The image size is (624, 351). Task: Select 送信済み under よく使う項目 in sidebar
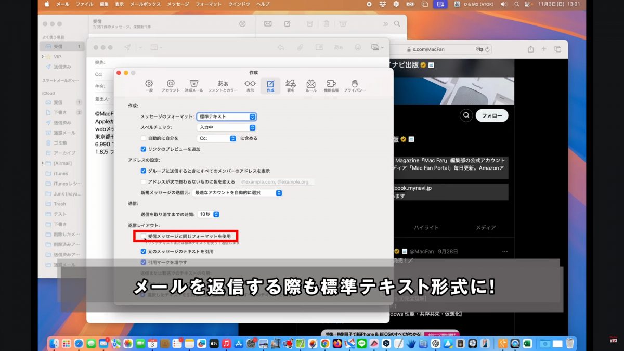click(62, 67)
